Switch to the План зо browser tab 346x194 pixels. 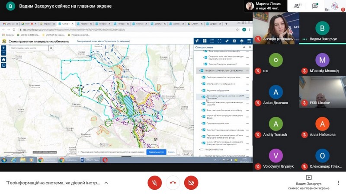coord(139,24)
